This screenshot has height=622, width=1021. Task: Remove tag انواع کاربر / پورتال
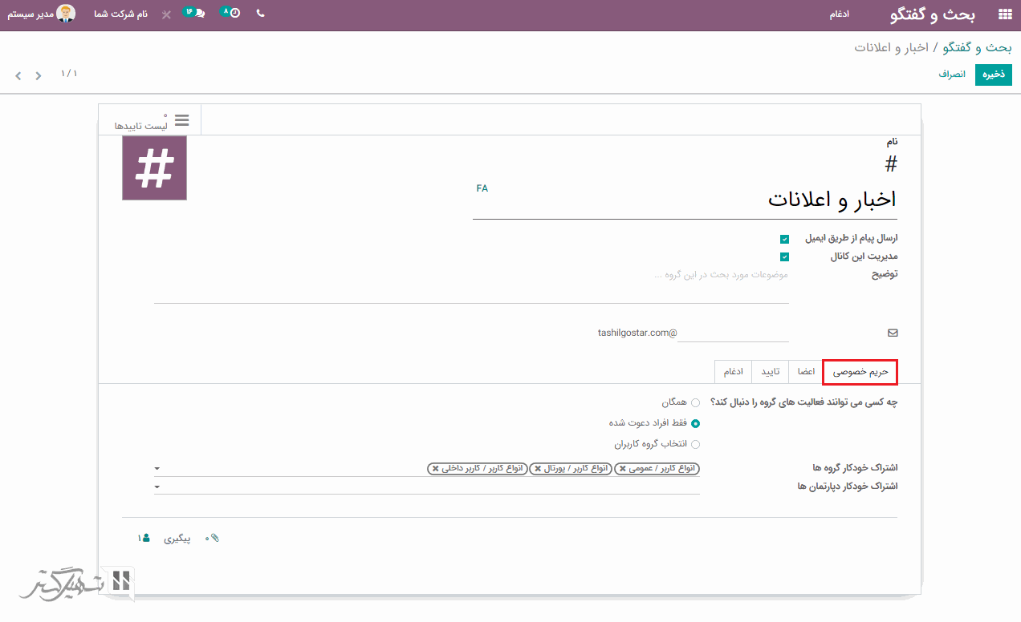tap(538, 469)
